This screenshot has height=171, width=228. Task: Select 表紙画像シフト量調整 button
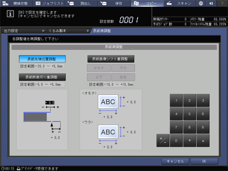click(111, 59)
